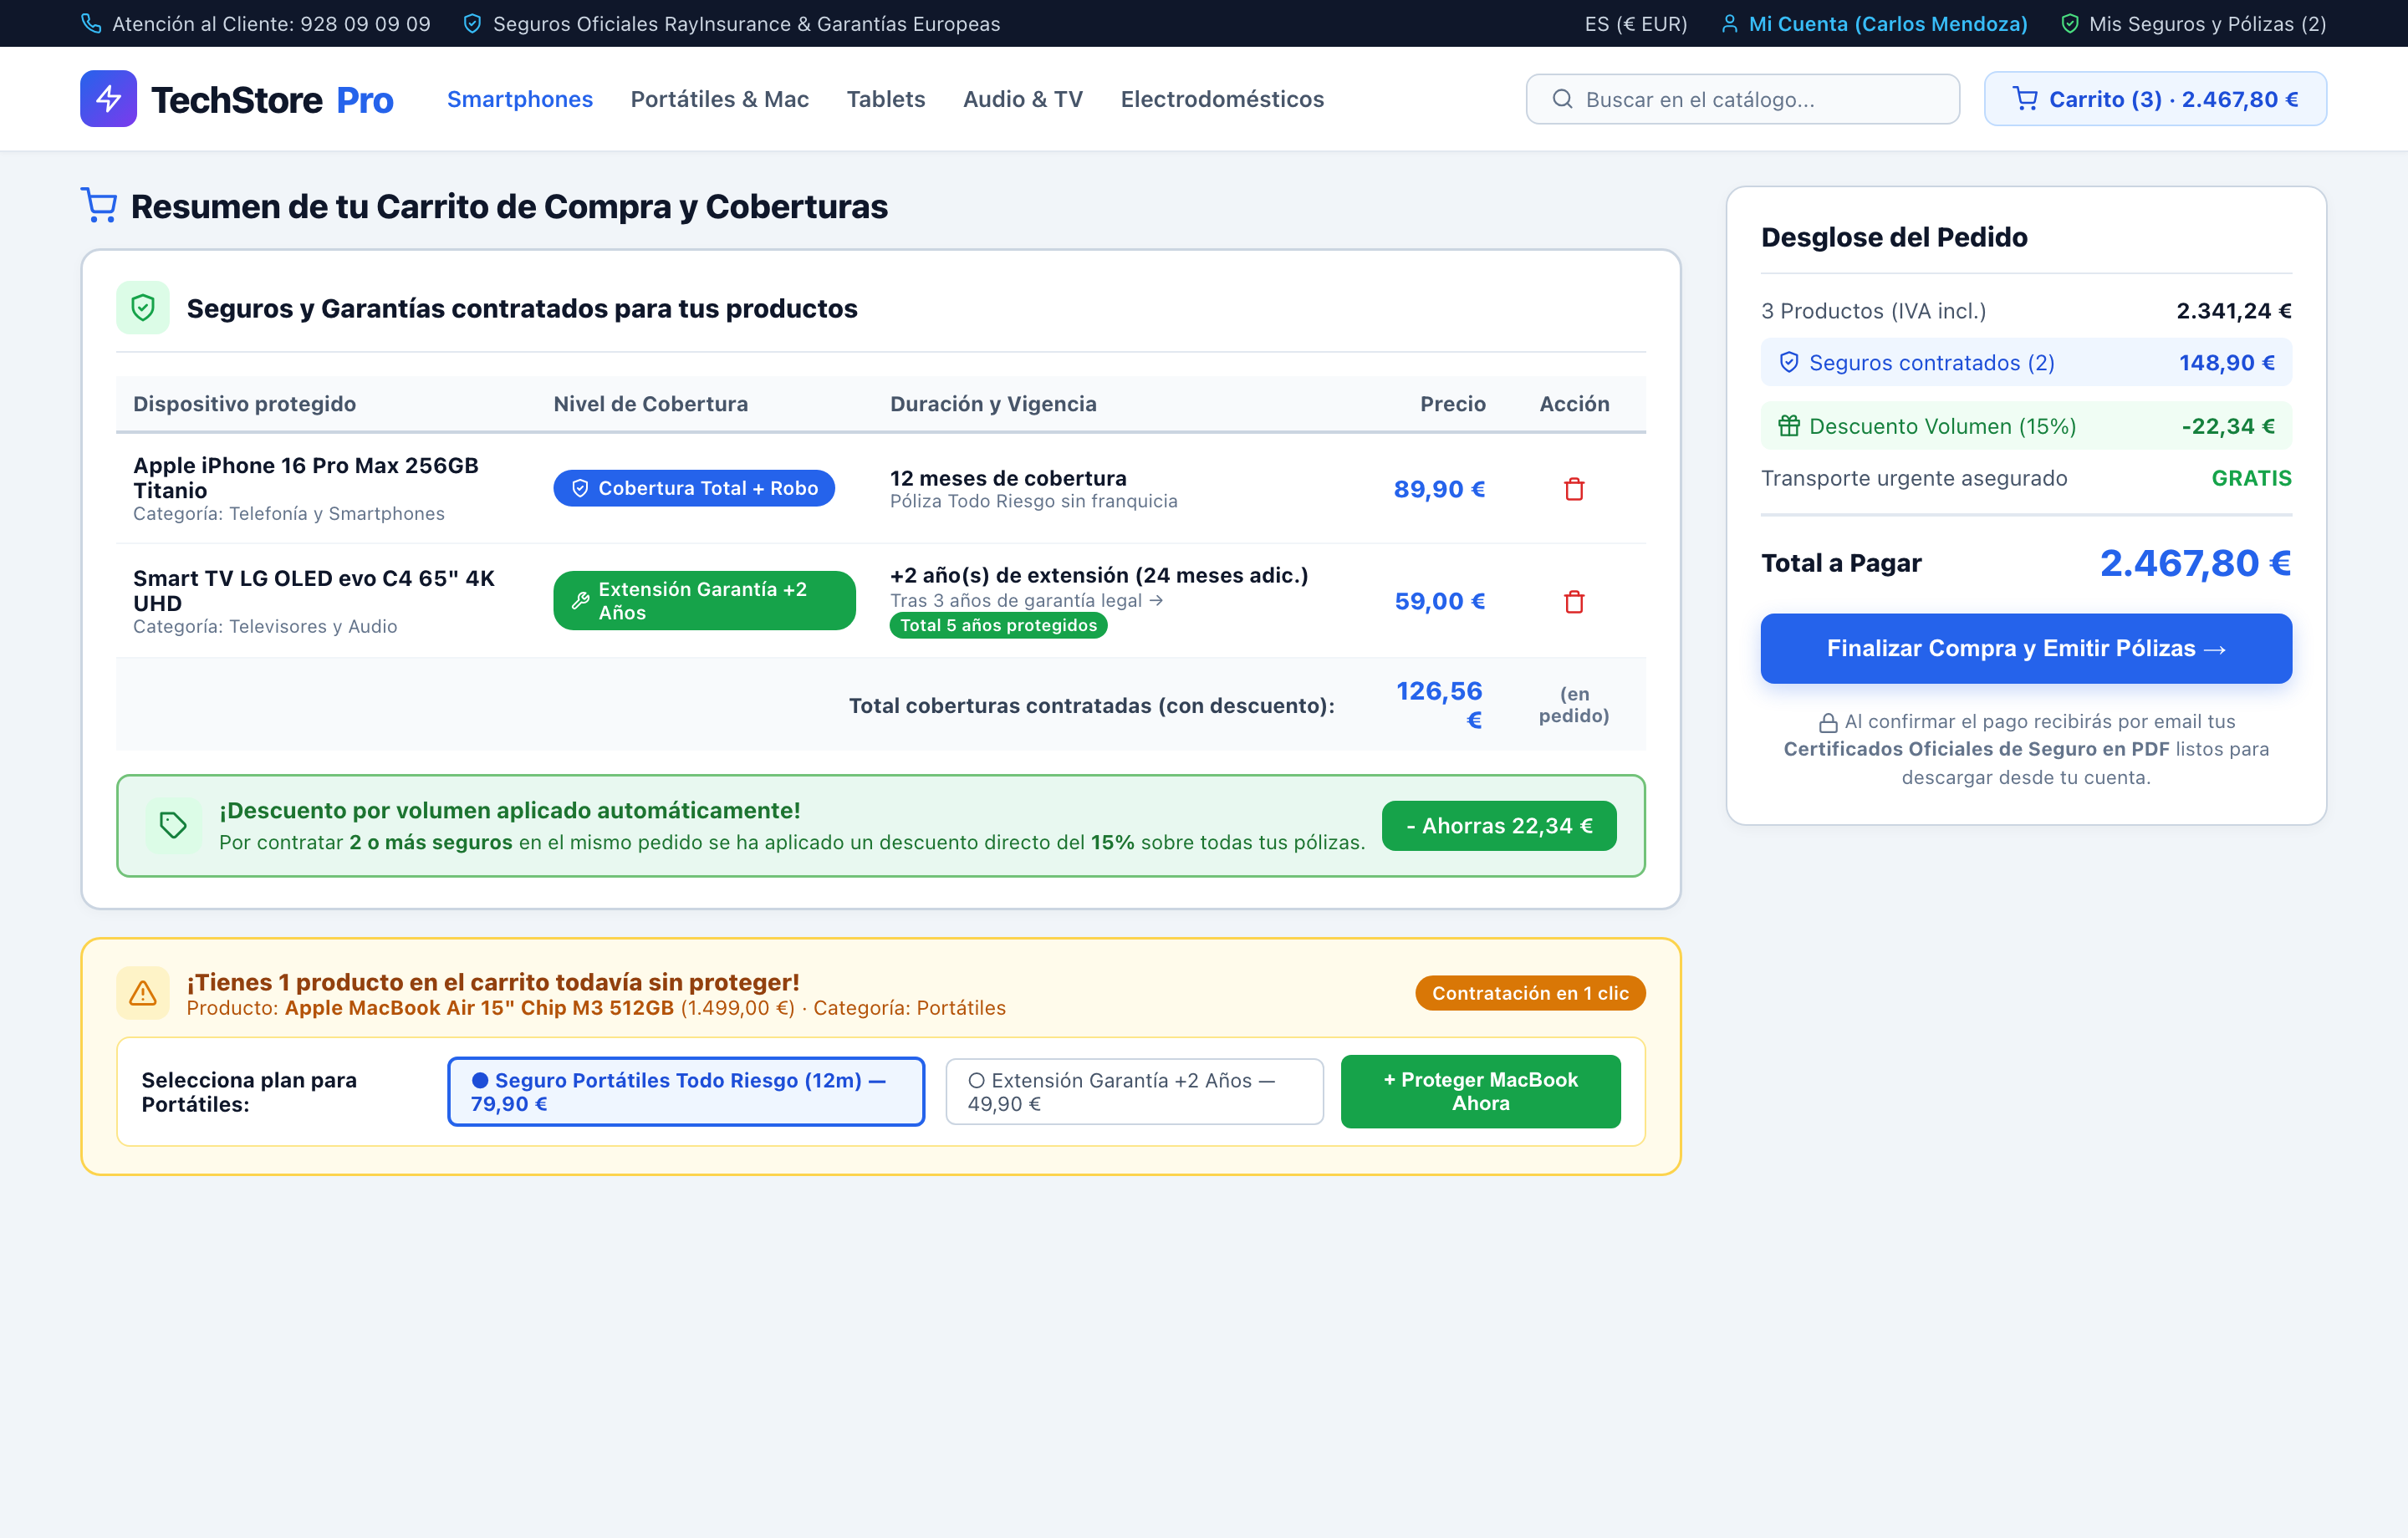2408x1538 pixels.
Task: Click the user icon beside Mi Cuenta
Action: 1729,23
